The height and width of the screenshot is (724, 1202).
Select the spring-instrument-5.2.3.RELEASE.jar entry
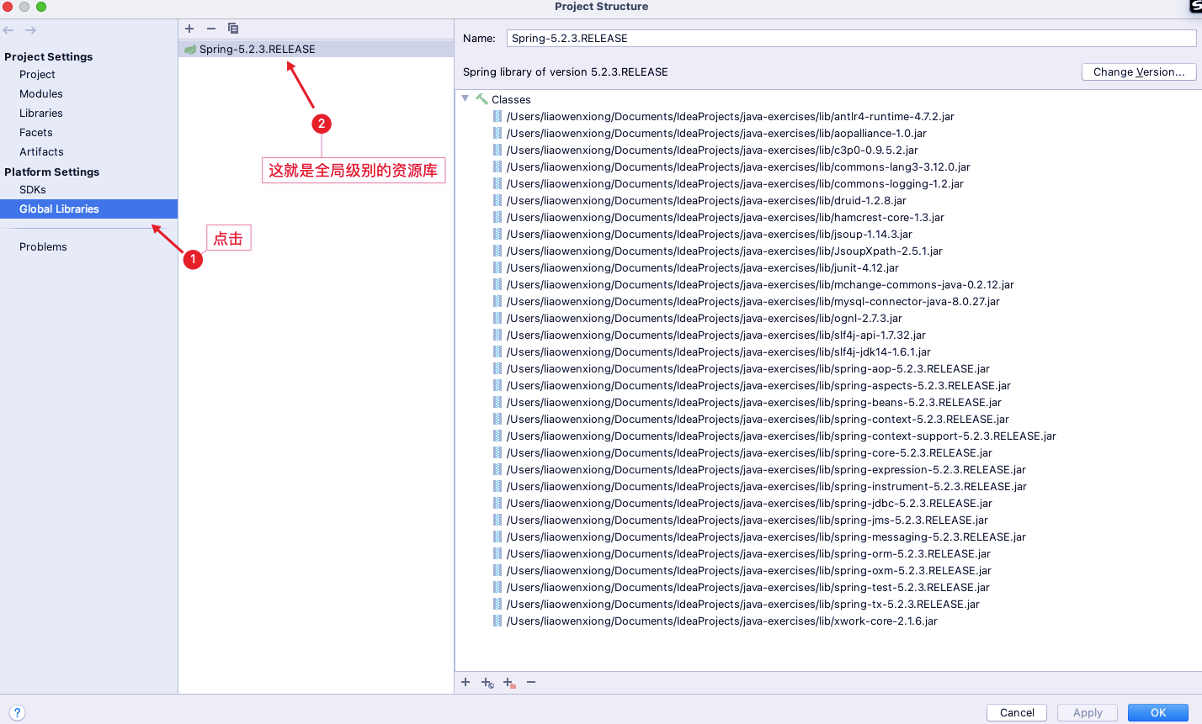pyautogui.click(x=767, y=487)
